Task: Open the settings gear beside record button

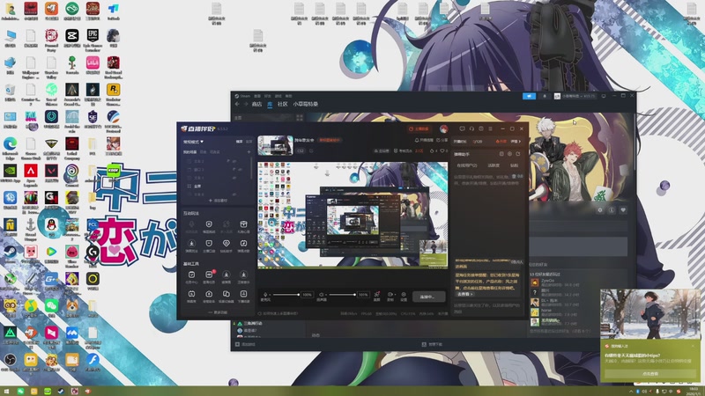Action: coord(404,295)
